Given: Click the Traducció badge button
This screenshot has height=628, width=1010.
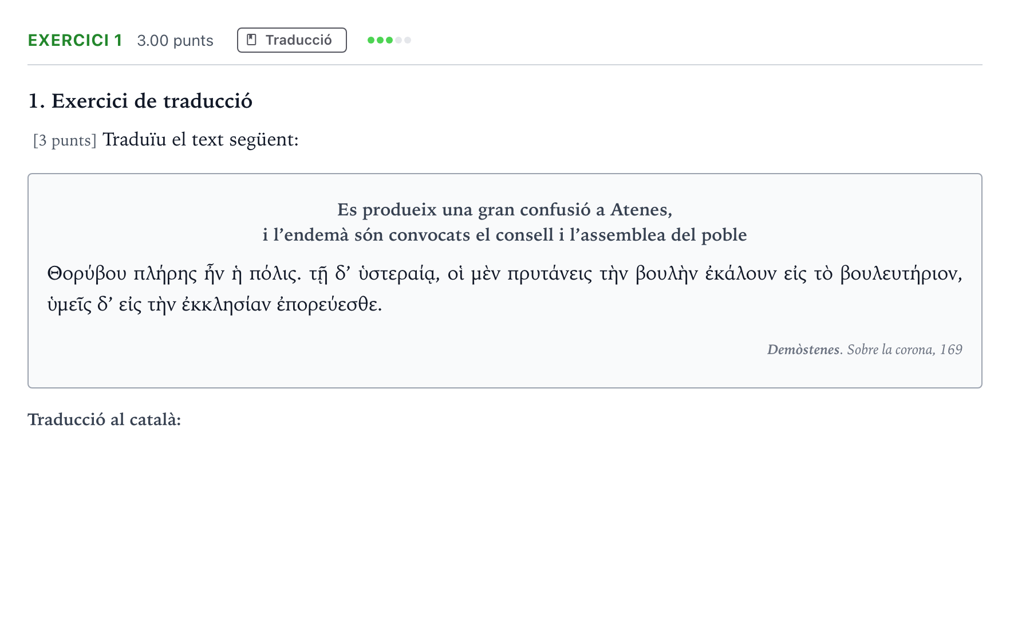Looking at the screenshot, I should point(292,40).
